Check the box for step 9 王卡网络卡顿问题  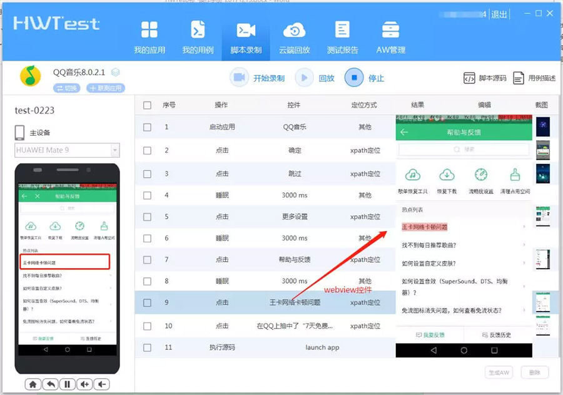(x=147, y=302)
